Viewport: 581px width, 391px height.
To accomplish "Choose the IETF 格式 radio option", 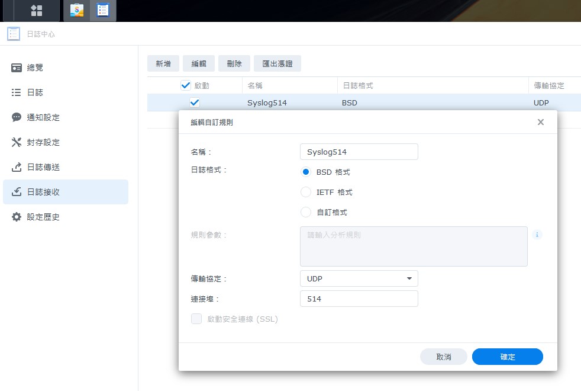I will point(306,192).
